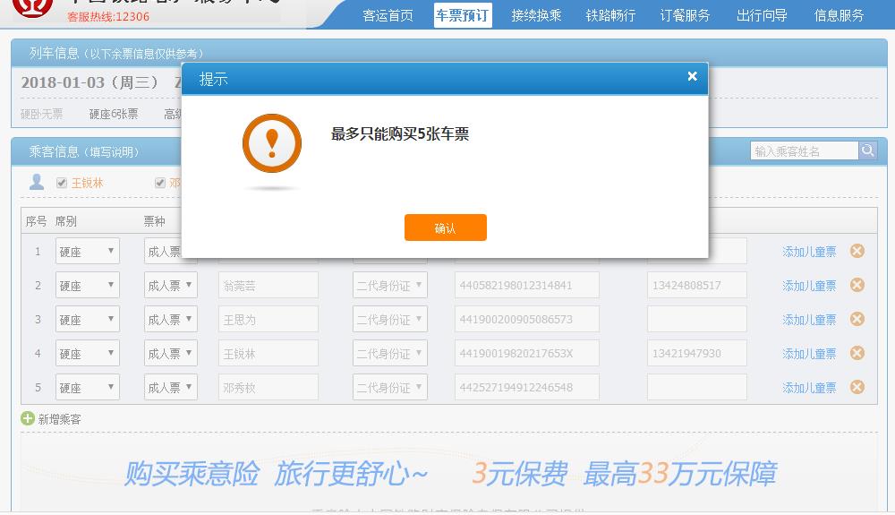This screenshot has width=895, height=515.
Task: Open ticket type dropdown in row 2
Action: (171, 285)
